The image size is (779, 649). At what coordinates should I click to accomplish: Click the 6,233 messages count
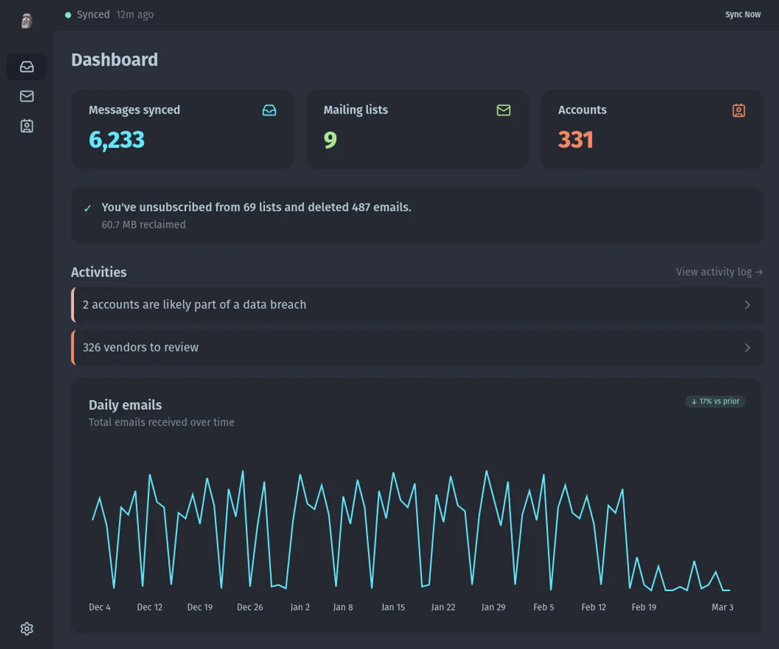[x=117, y=140]
